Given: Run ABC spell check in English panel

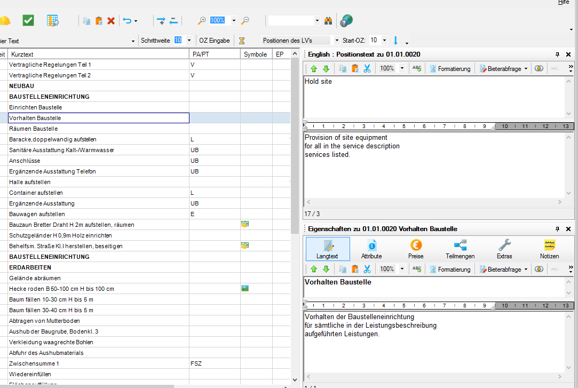Looking at the screenshot, I should click(417, 68).
